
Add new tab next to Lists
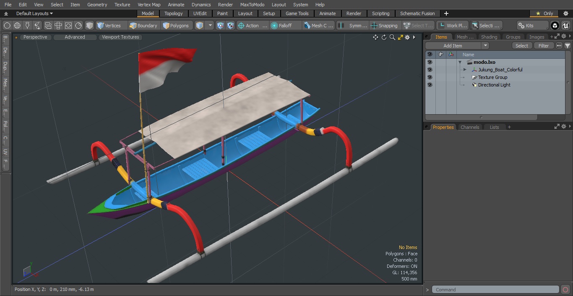(x=509, y=127)
